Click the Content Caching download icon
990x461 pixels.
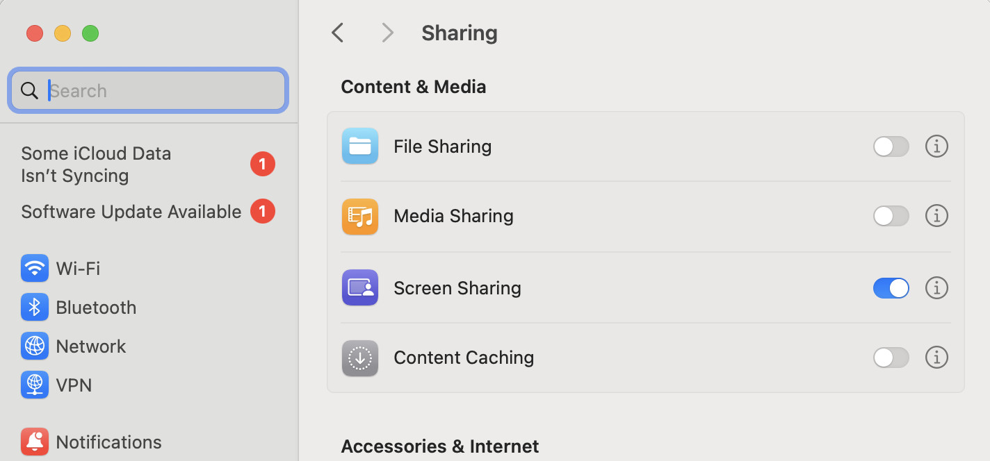pos(359,358)
